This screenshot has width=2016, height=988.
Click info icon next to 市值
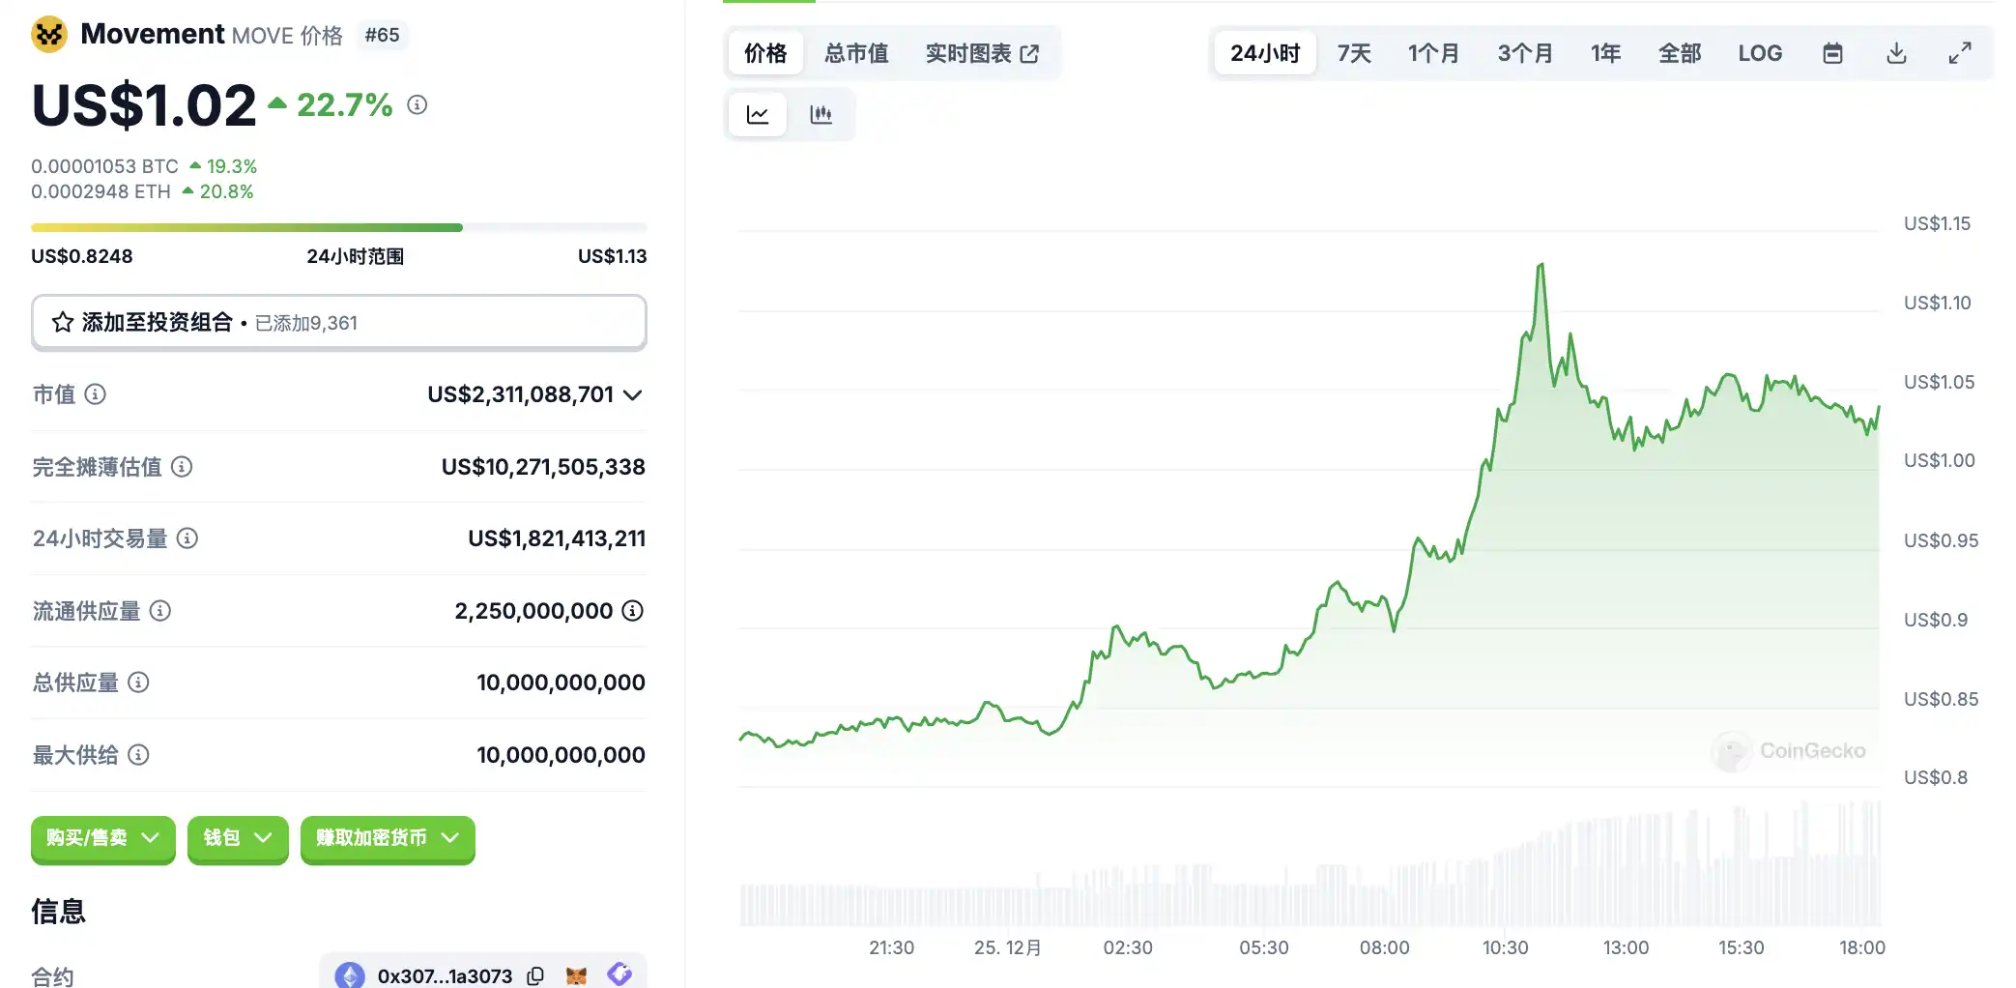[96, 394]
